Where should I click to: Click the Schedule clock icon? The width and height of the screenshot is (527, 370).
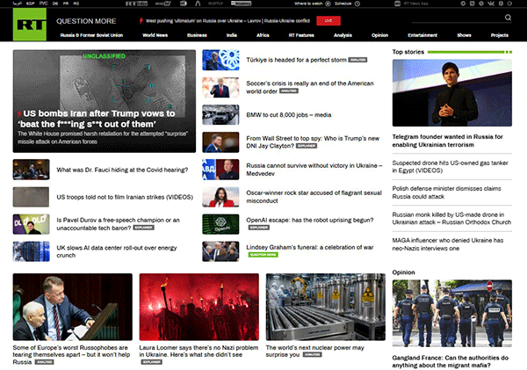pos(357,4)
